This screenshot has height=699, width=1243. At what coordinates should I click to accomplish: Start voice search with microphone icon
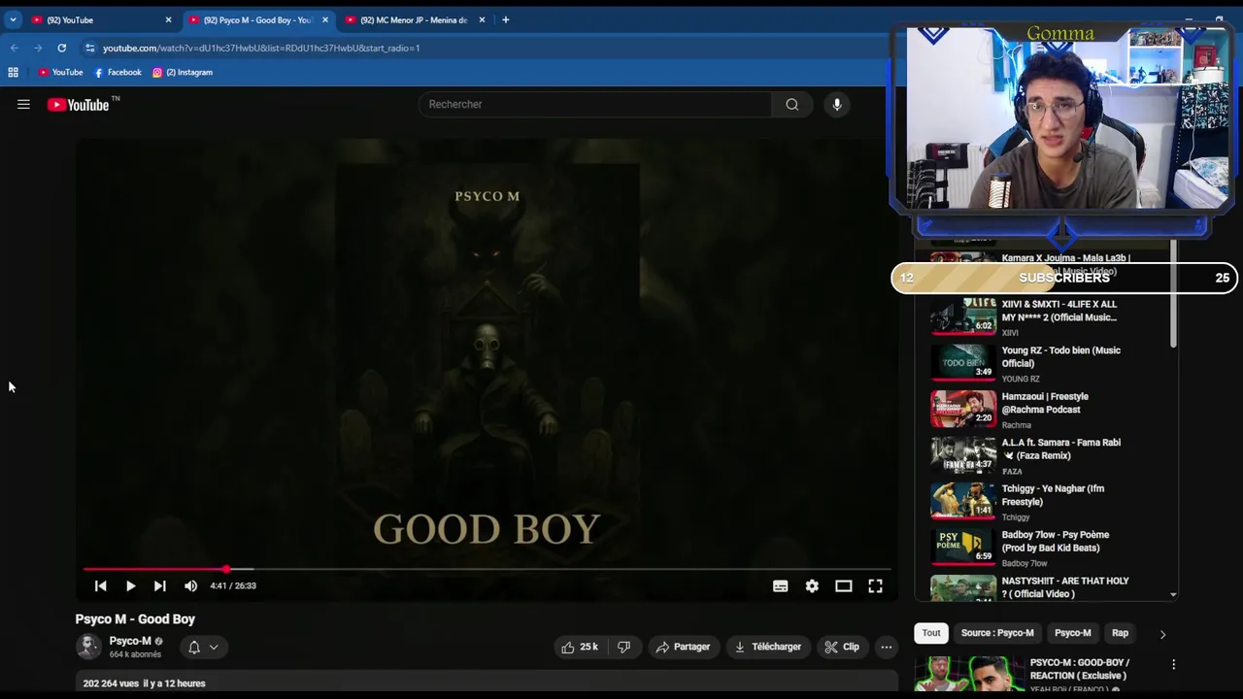coord(836,105)
